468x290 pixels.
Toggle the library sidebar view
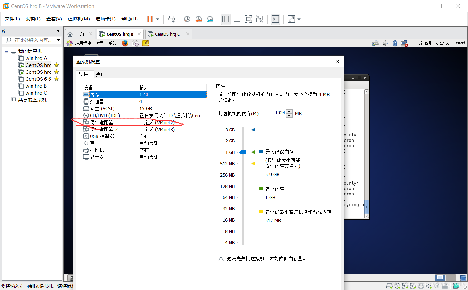(225, 19)
